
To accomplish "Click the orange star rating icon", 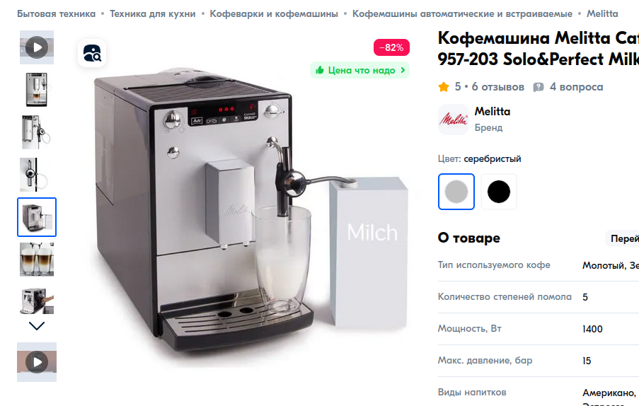I will click(x=444, y=87).
